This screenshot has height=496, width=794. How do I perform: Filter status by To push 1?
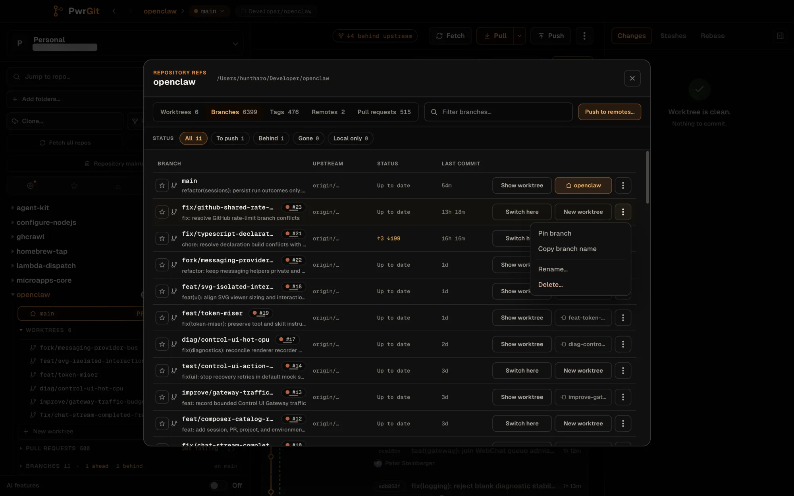tap(230, 138)
